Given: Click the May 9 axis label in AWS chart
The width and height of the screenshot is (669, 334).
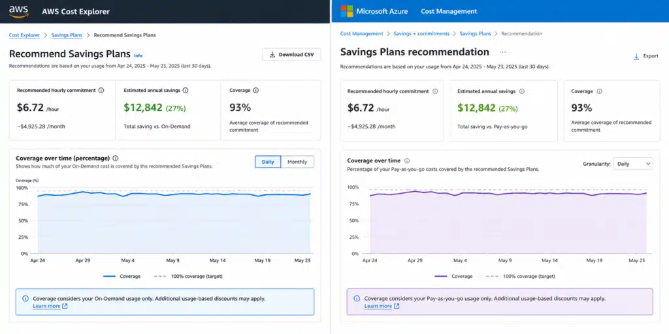Looking at the screenshot, I should click(172, 260).
